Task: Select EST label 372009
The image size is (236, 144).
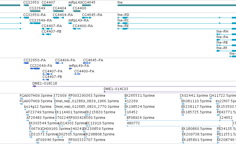Action: tap(60, 96)
